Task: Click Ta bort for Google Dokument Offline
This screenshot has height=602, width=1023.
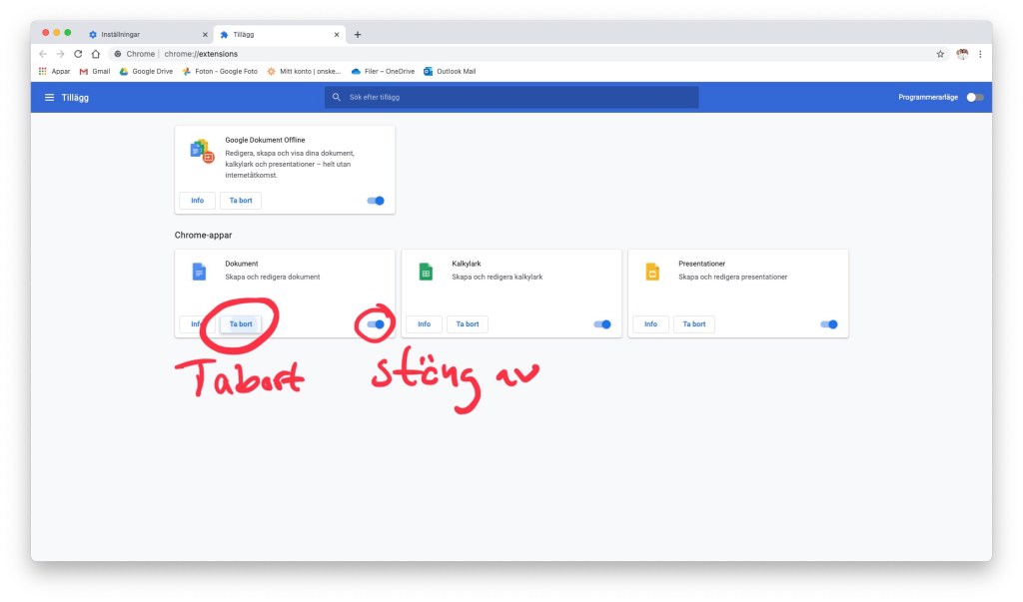Action: (240, 201)
